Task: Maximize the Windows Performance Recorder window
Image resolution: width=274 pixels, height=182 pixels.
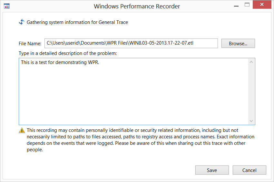Action: [x=247, y=5]
